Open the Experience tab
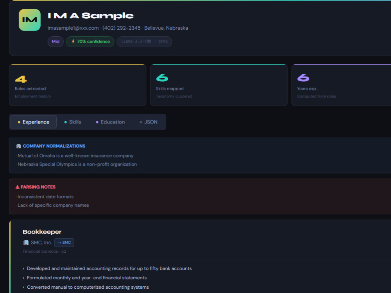Image resolution: width=391 pixels, height=293 pixels. point(34,122)
